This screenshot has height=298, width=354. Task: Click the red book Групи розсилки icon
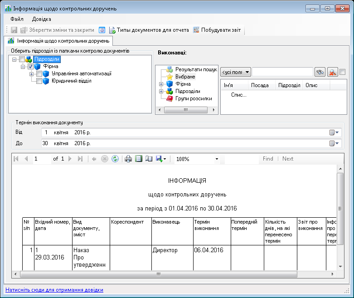(170, 98)
